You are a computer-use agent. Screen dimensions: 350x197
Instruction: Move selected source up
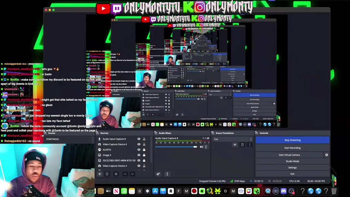125,174
